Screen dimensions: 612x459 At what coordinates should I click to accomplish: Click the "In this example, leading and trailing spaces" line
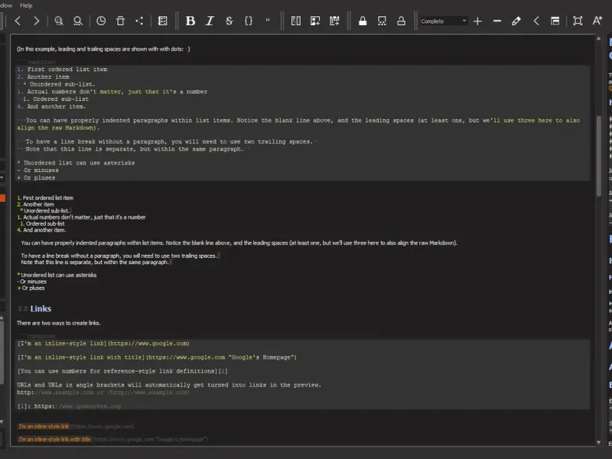(x=103, y=49)
